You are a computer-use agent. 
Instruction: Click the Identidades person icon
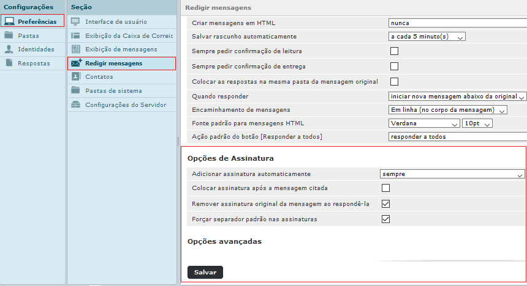[9, 50]
